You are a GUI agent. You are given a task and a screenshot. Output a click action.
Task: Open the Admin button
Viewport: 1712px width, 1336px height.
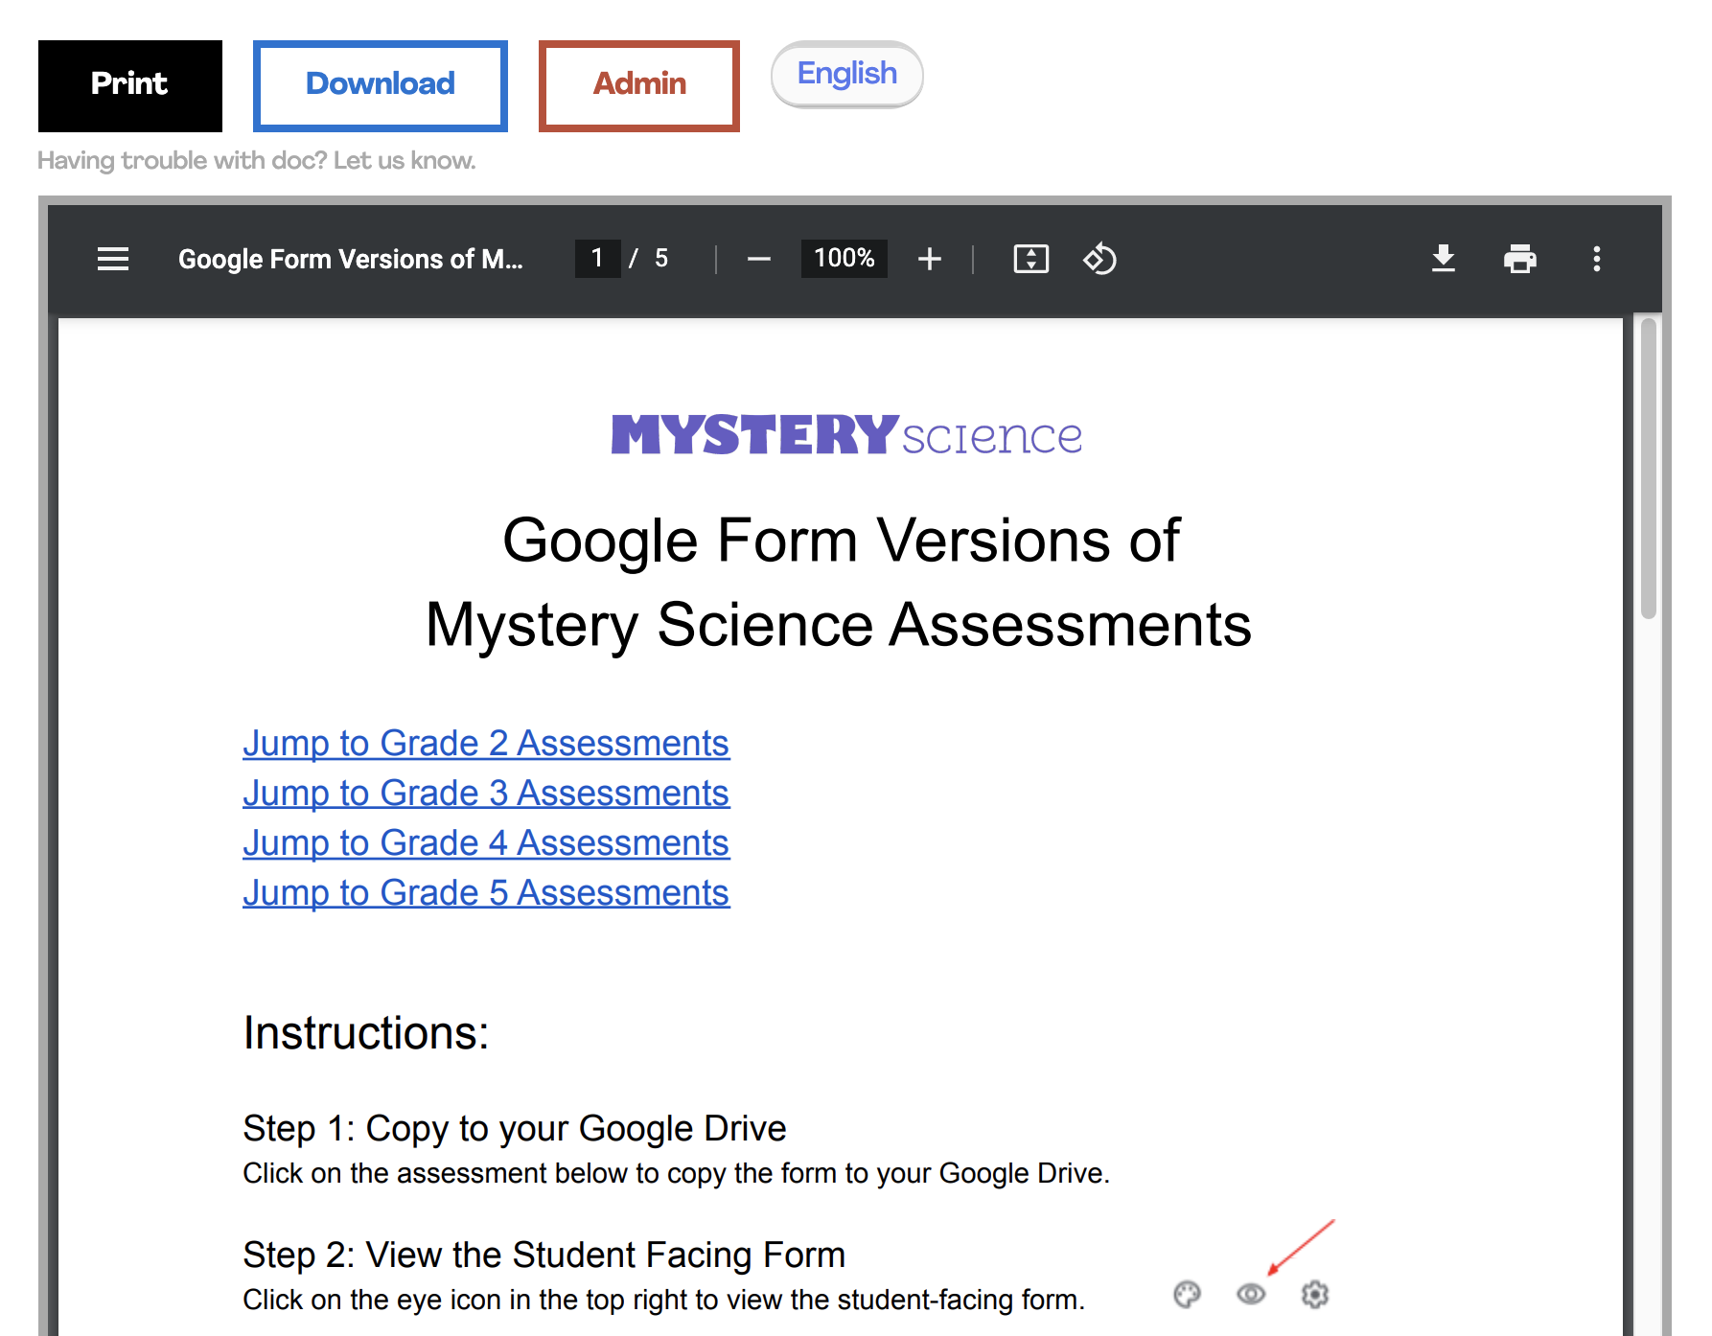639,86
